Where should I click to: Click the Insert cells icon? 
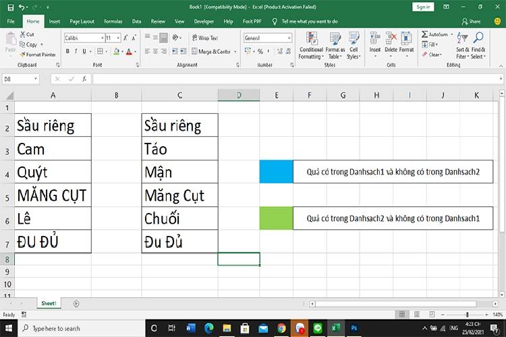pyautogui.click(x=375, y=38)
